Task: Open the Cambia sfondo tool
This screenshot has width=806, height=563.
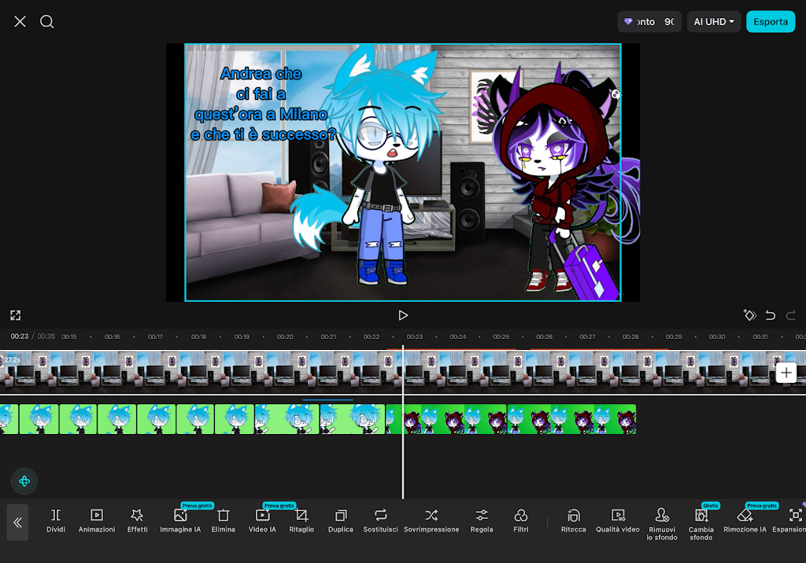Action: (x=701, y=524)
